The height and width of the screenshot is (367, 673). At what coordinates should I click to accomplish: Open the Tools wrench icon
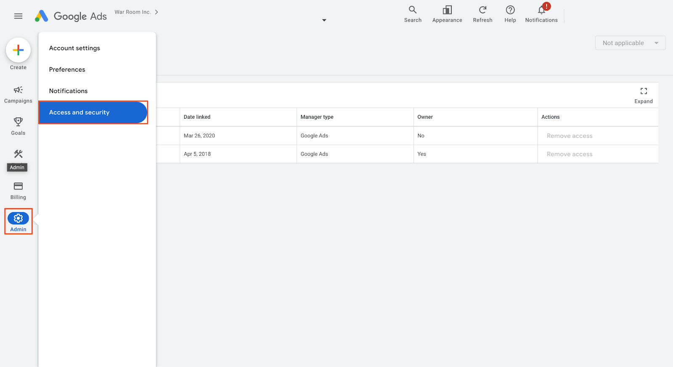18,154
